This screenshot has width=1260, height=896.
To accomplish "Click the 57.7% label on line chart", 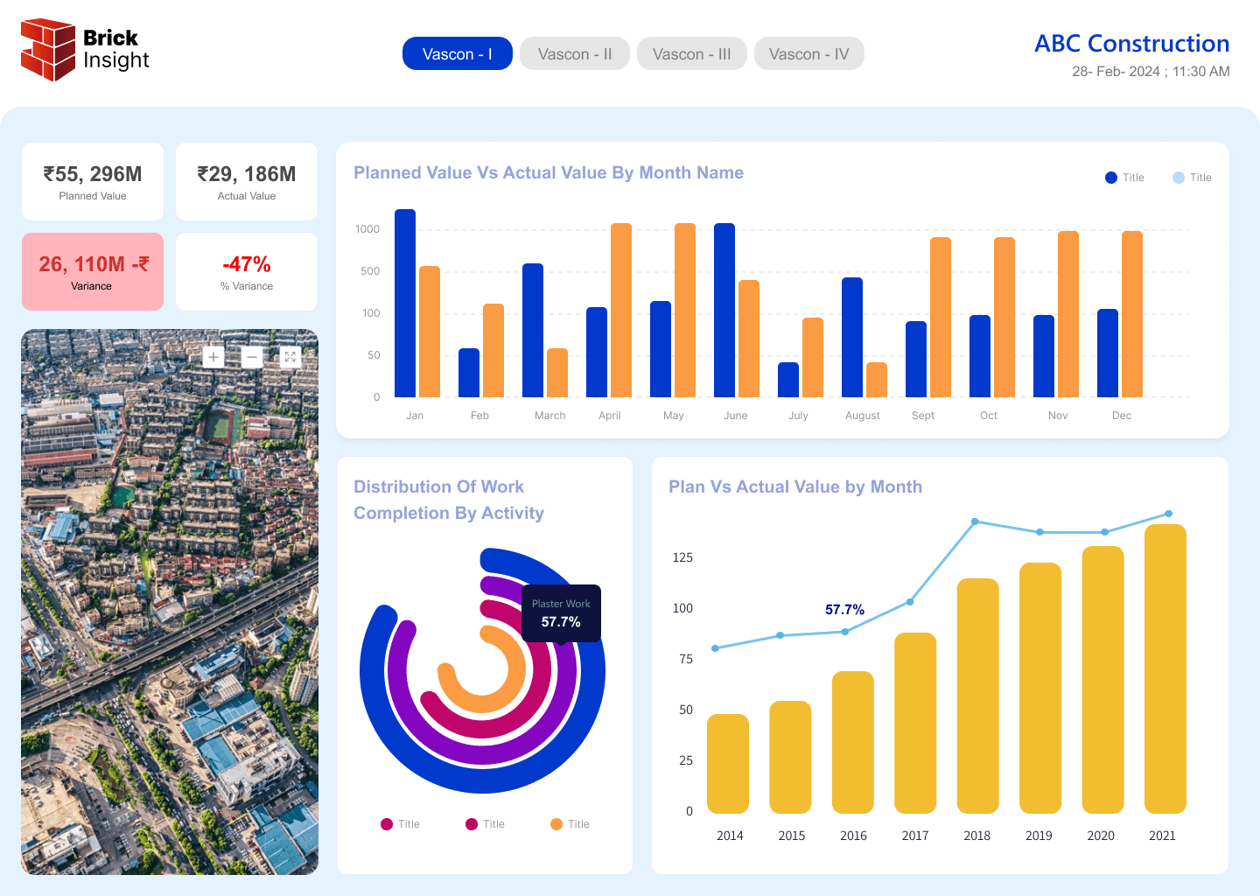I will (x=844, y=610).
